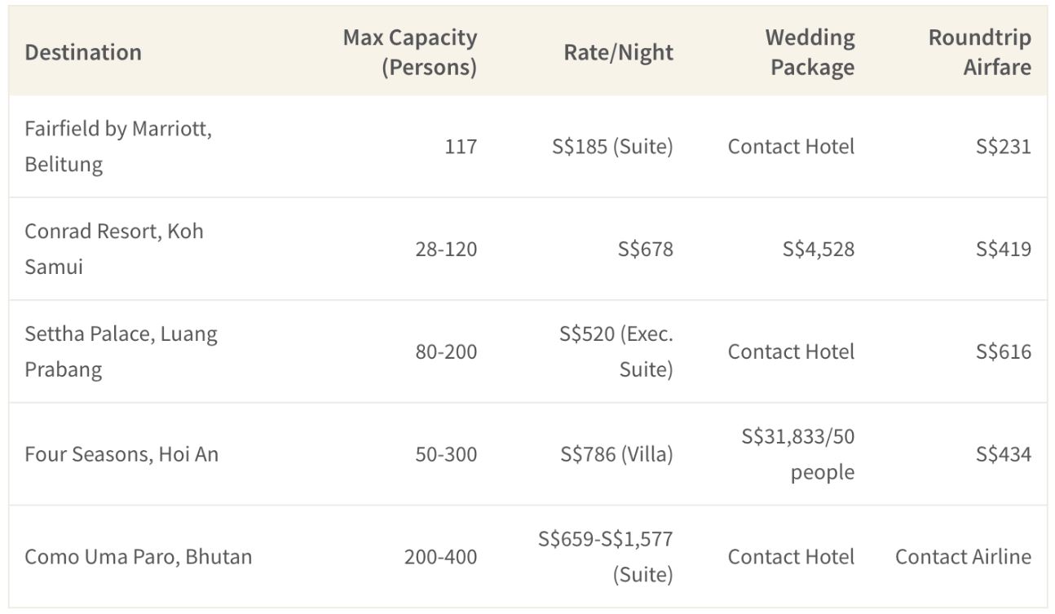This screenshot has width=1055, height=614.
Task: Click the S$185 (Suite) rate cell
Action: pos(612,147)
